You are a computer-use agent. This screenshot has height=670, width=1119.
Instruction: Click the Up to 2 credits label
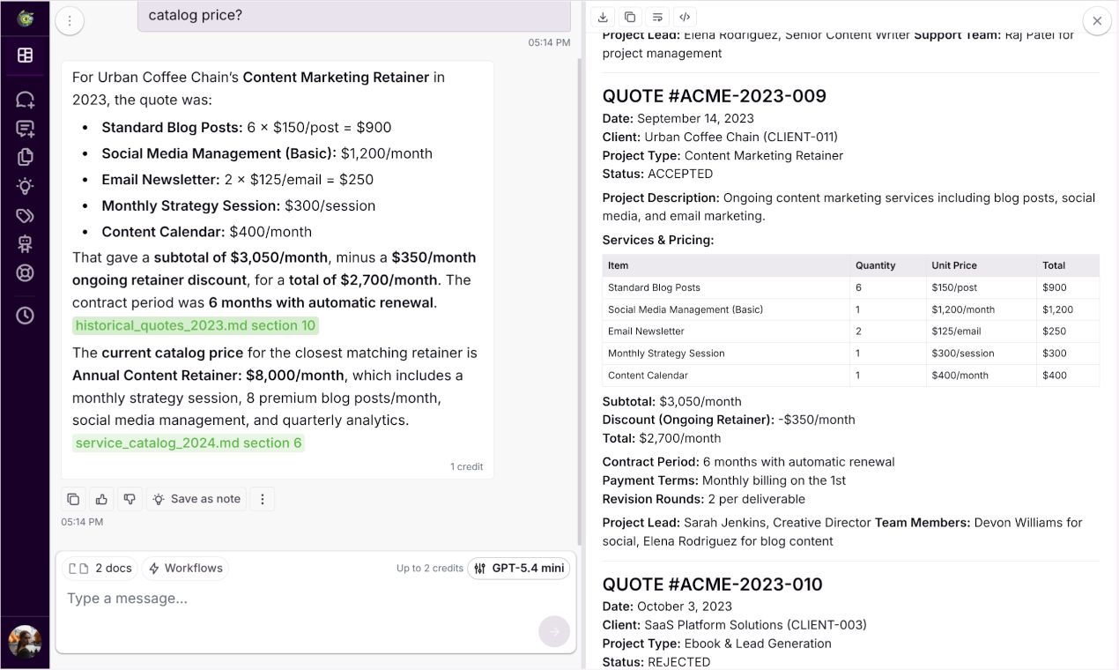coord(430,569)
